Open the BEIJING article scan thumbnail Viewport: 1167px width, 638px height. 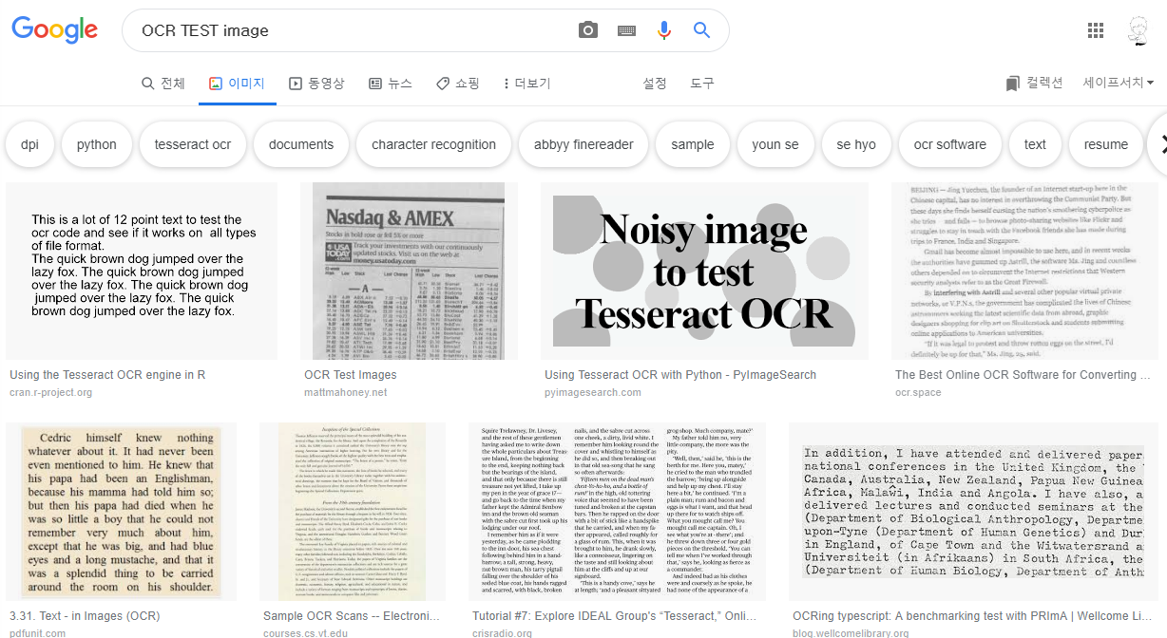point(1024,271)
